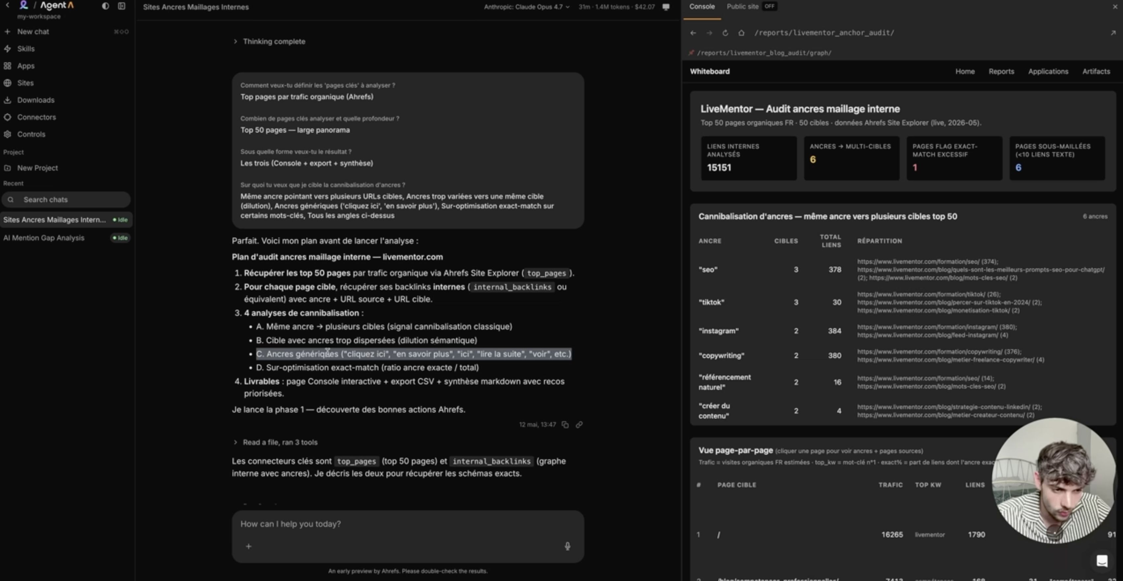Open Applications in the Whiteboard nav
The width and height of the screenshot is (1123, 581).
click(x=1048, y=71)
